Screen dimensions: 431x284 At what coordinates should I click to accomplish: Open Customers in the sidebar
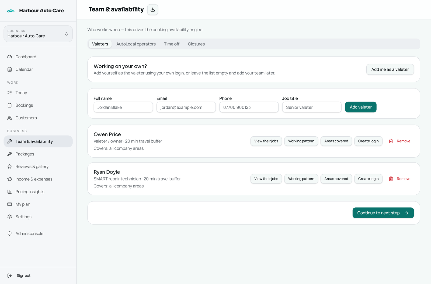38,118
